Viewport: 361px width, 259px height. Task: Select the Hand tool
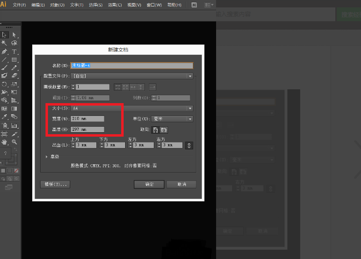click(4, 142)
